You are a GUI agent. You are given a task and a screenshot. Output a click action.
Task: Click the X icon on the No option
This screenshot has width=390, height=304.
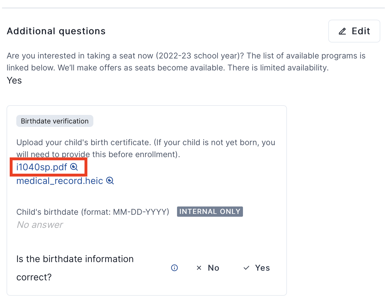199,268
